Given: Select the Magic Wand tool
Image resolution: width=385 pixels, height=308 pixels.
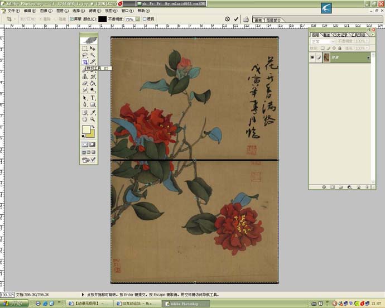Looking at the screenshot, I should click(x=93, y=55).
